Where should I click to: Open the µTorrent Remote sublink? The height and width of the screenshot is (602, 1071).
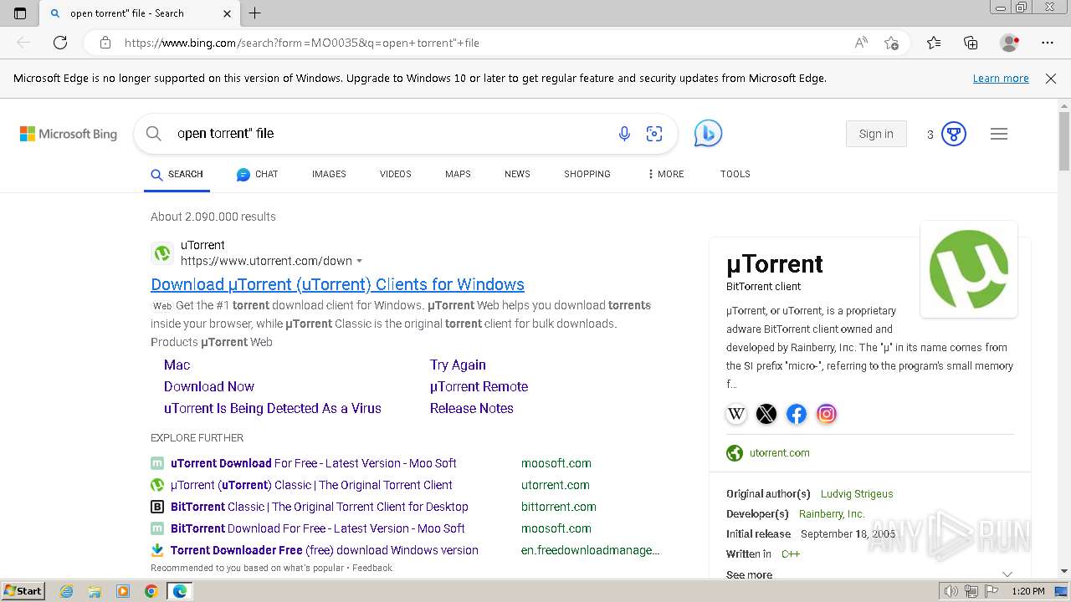pyautogui.click(x=479, y=386)
